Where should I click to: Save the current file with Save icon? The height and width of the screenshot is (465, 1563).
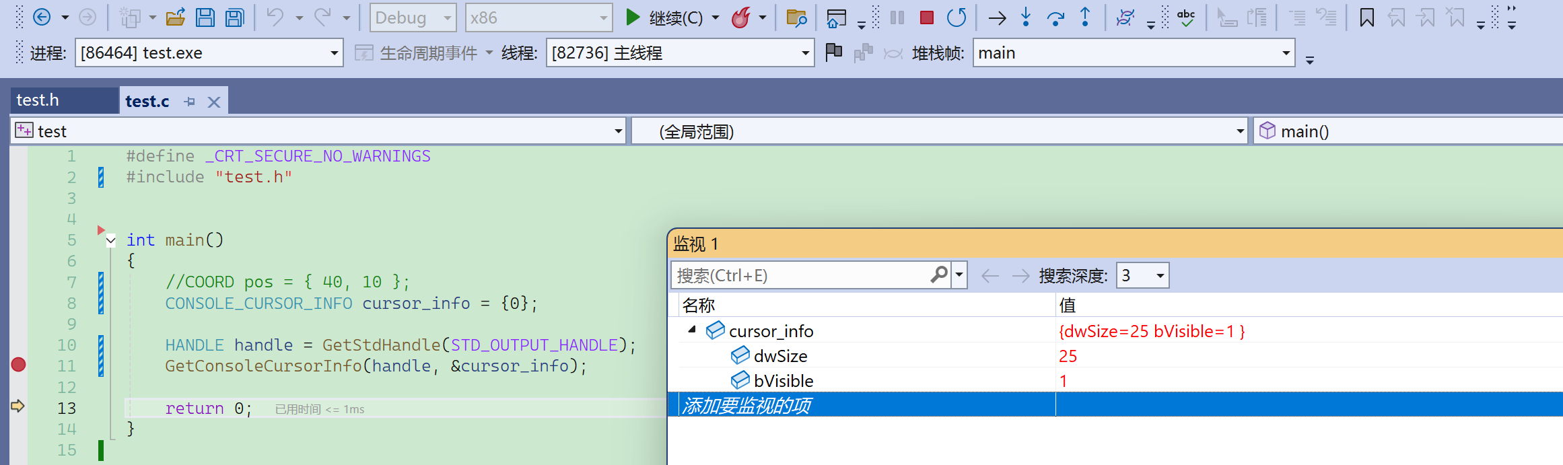pyautogui.click(x=205, y=17)
